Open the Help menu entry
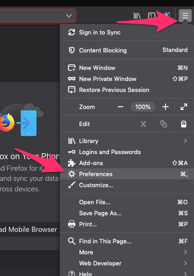This screenshot has width=194, height=276. 126,272
